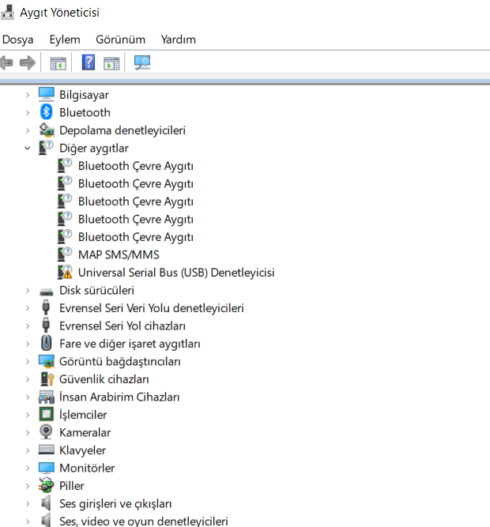Expand the Bluetooth category

tap(28, 113)
